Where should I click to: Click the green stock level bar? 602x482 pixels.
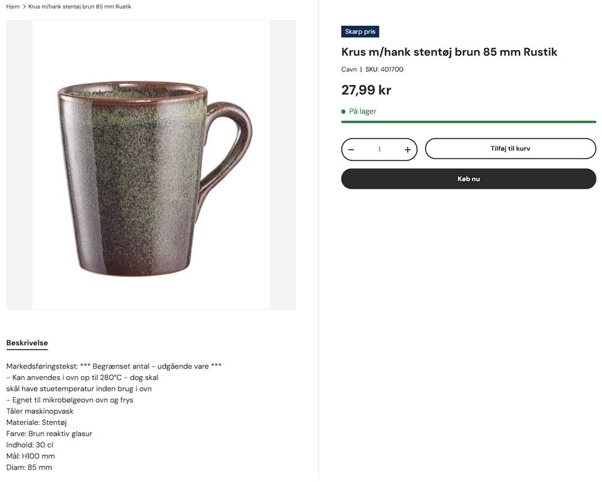click(468, 122)
